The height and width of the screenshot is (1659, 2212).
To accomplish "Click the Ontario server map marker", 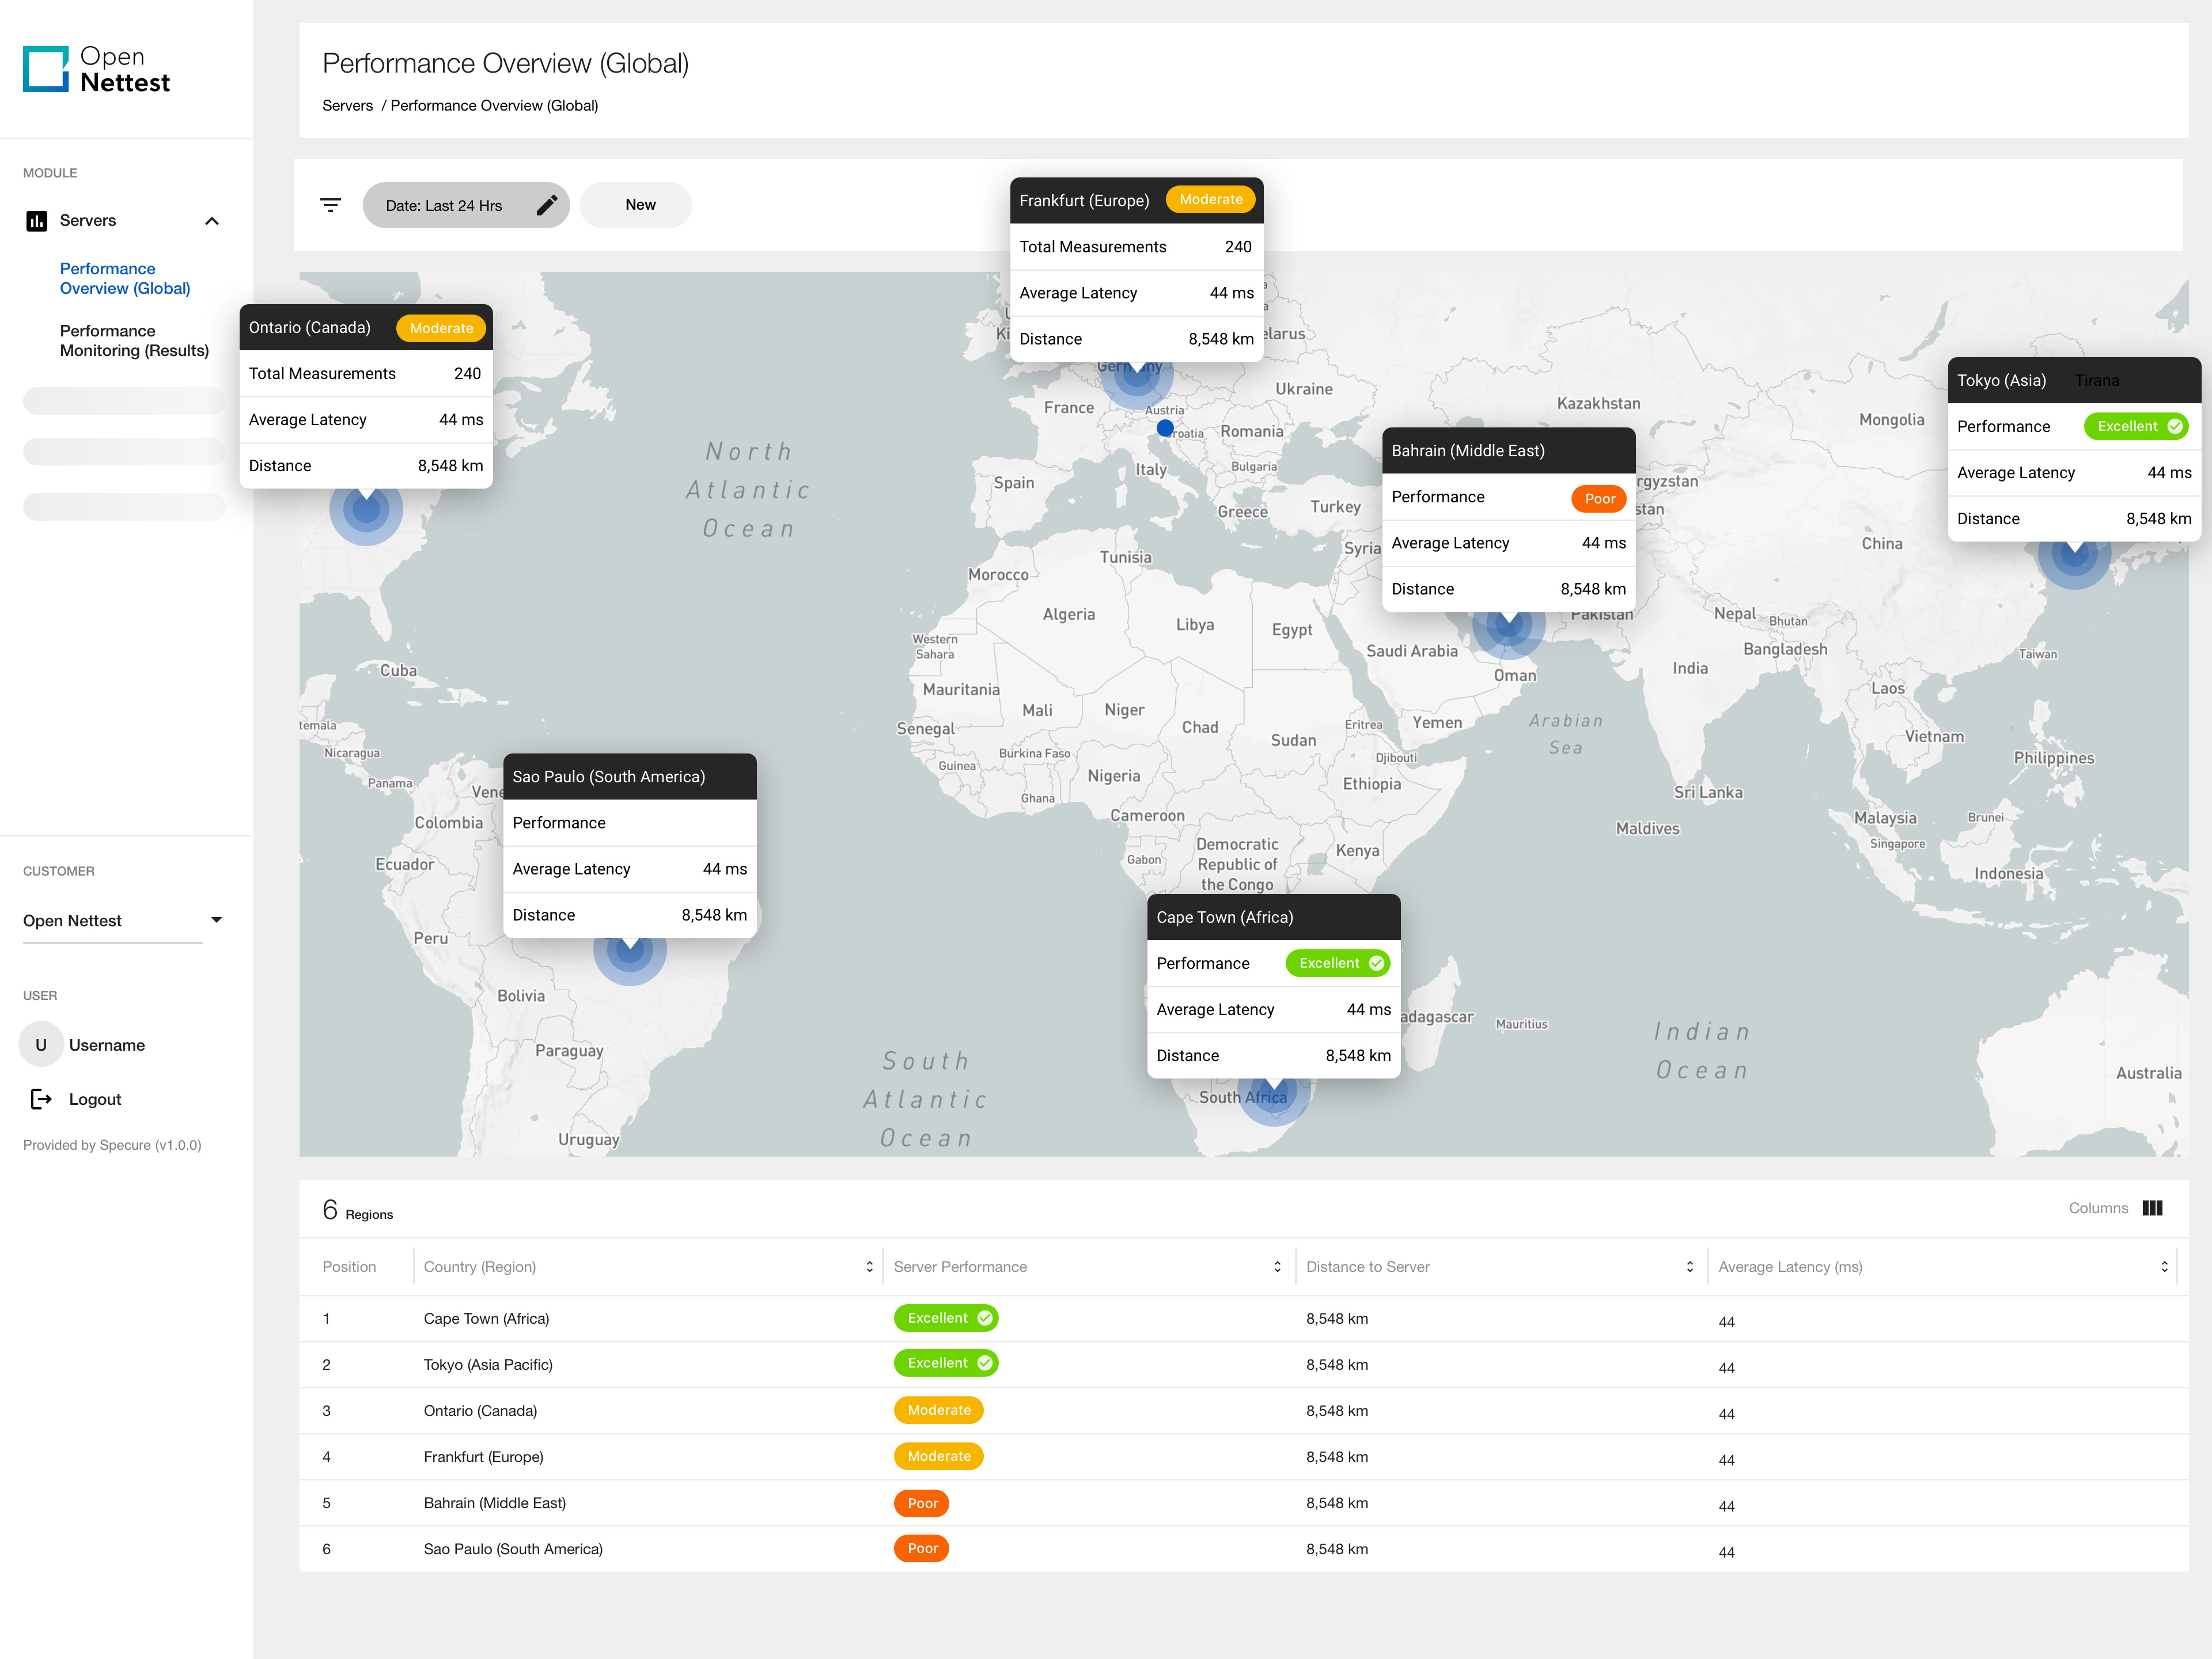I will tap(366, 511).
